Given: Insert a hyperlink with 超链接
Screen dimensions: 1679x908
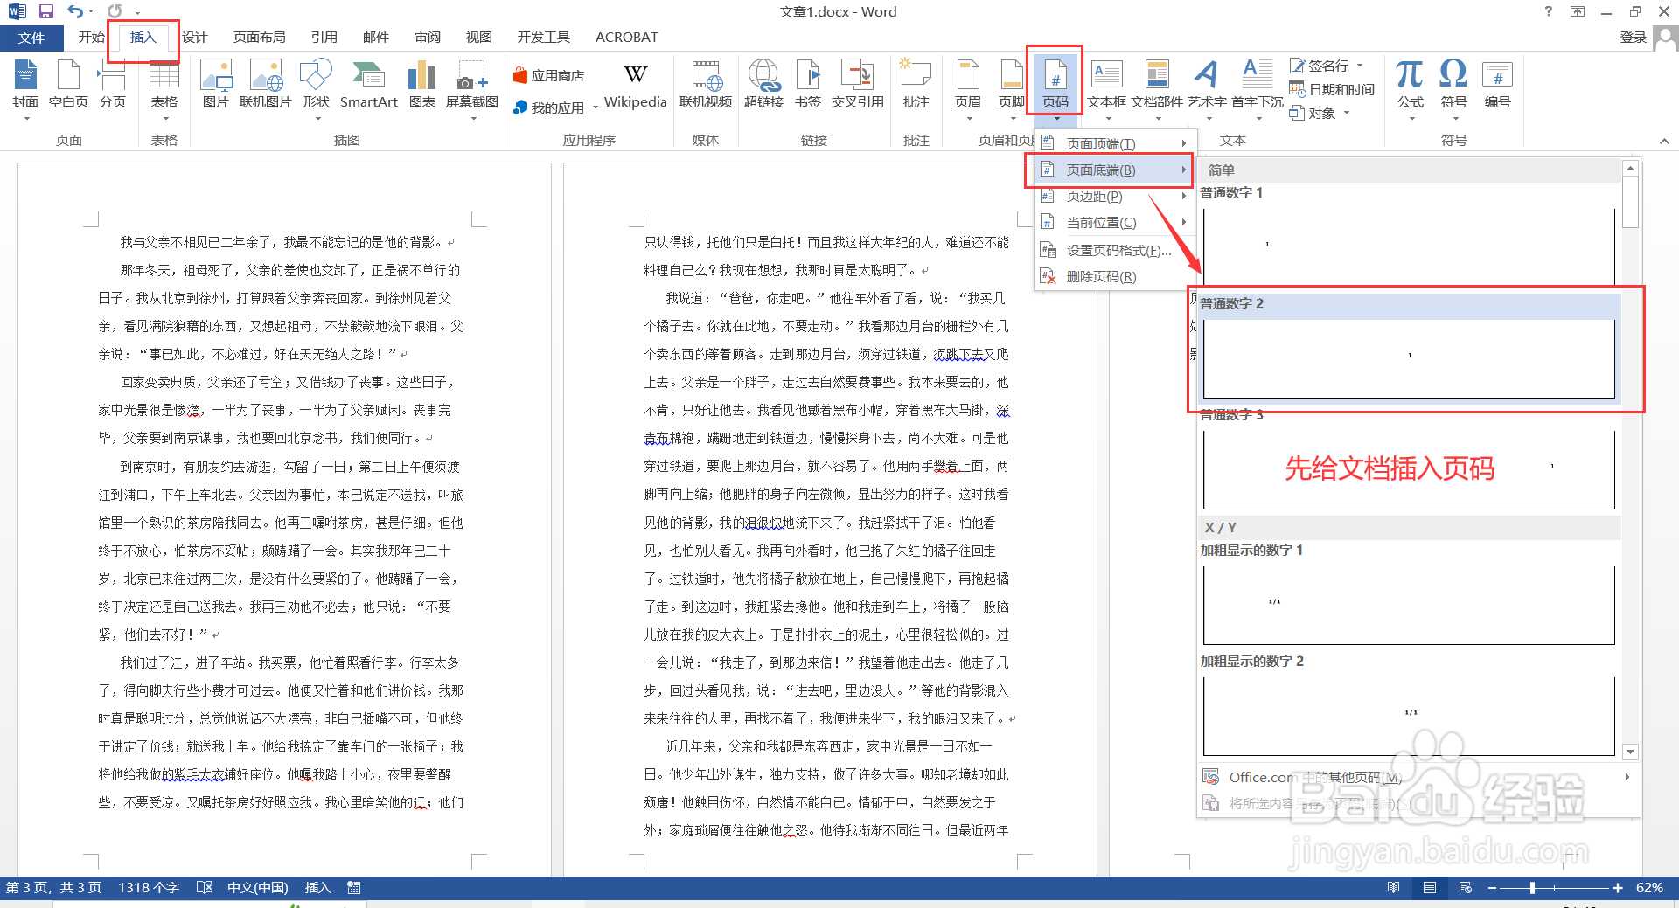Looking at the screenshot, I should coord(763,85).
